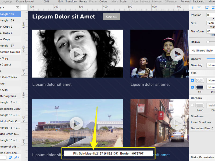215x161 pixels.
Task: Select the layer ending in 'sk Copy 2'
Action: [x=10, y=33]
